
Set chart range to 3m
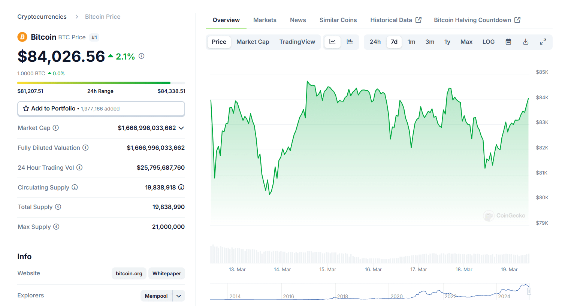pyautogui.click(x=430, y=42)
